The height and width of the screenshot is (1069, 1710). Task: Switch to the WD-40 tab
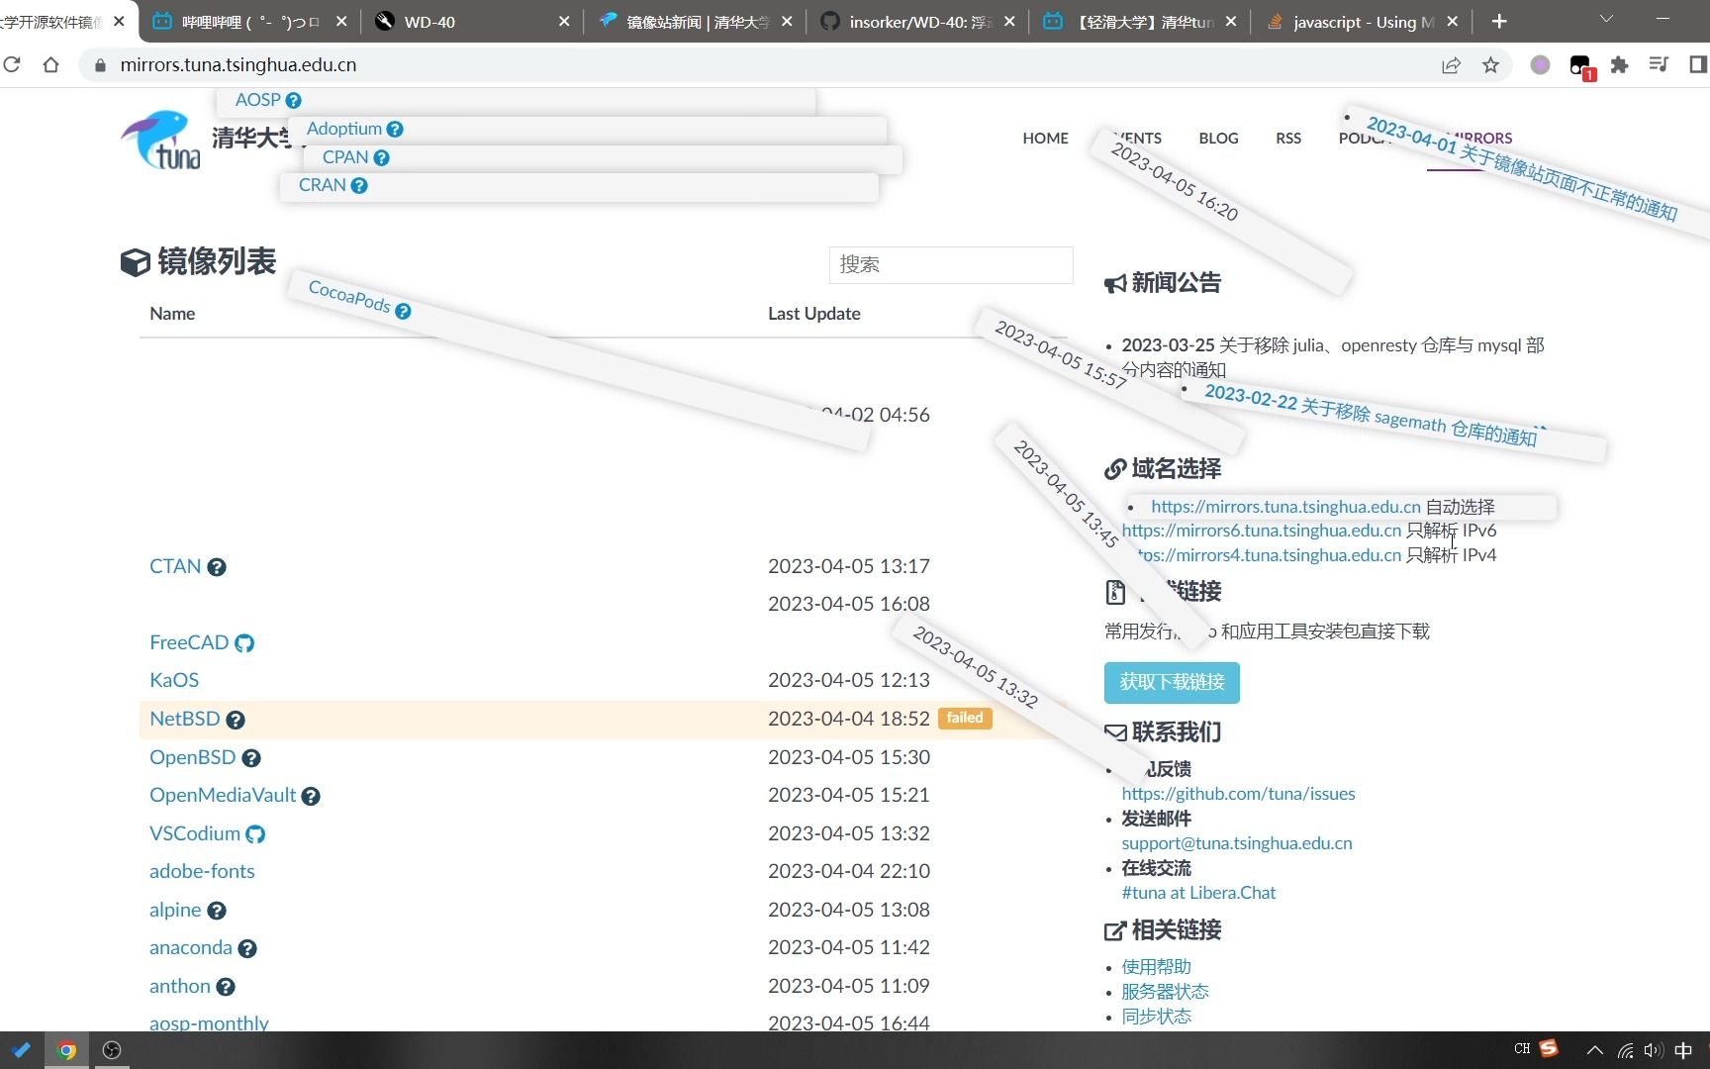471,21
